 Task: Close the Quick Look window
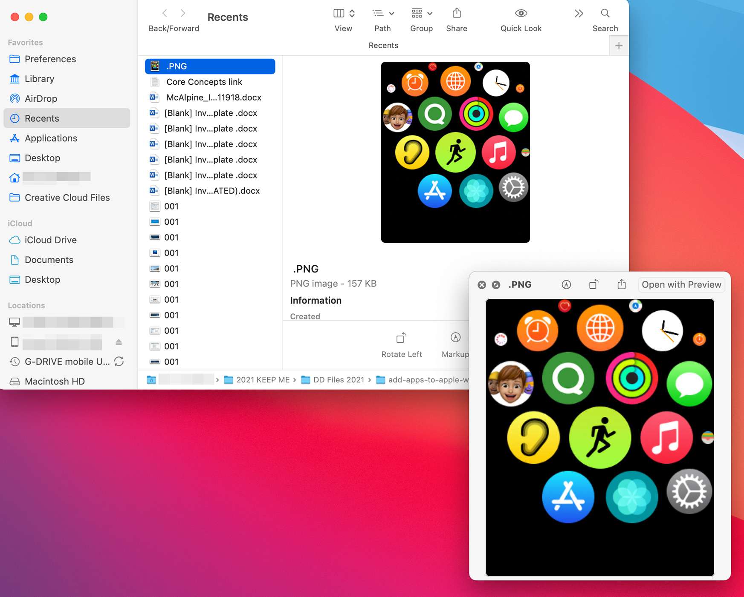(x=482, y=285)
